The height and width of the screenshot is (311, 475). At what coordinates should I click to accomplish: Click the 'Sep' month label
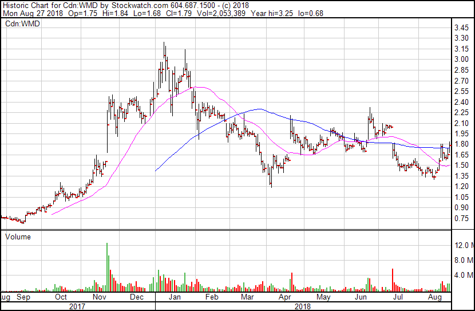coord(23,297)
